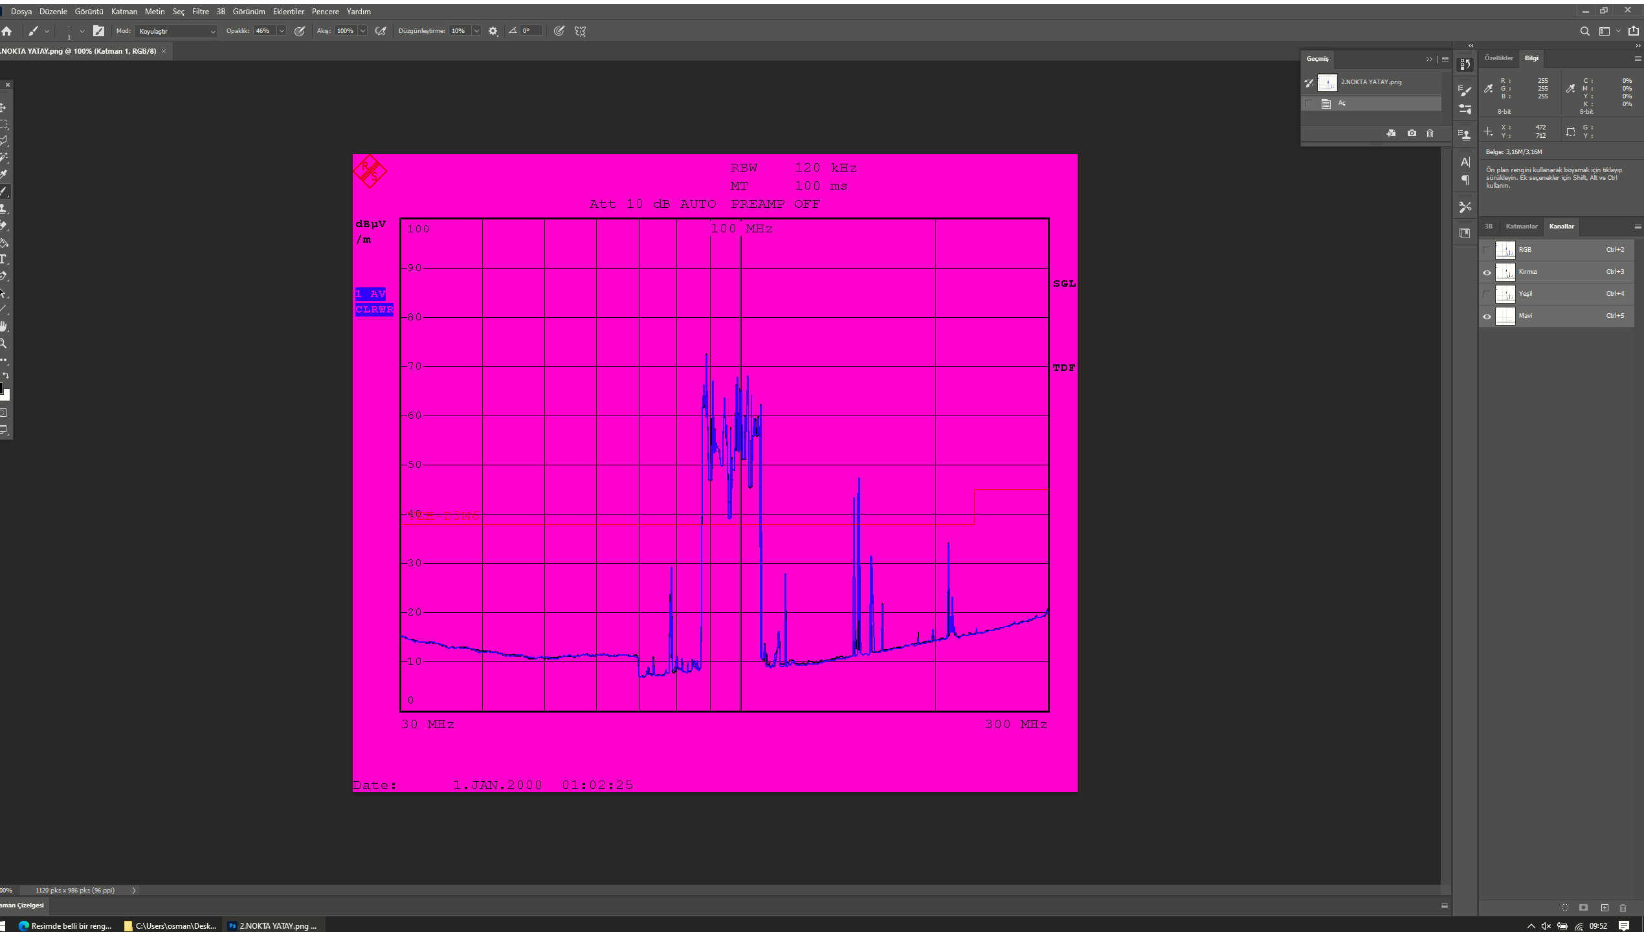This screenshot has height=932, width=1644.
Task: Open the Kanallar panel options menu
Action: point(1638,227)
